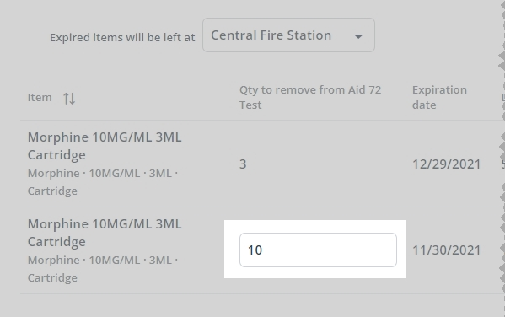This screenshot has width=505, height=317.
Task: Click the cut-off value right of 12/29/2021
Action: 503,164
